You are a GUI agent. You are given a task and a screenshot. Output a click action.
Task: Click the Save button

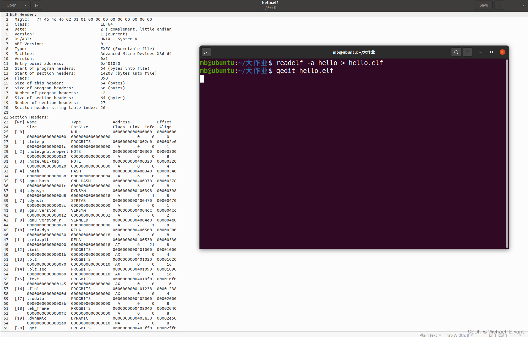[x=484, y=5]
